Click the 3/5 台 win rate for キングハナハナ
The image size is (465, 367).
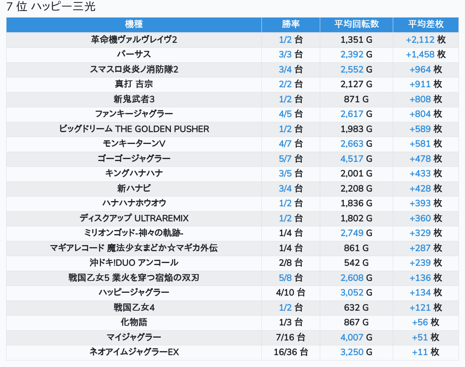[x=290, y=174]
